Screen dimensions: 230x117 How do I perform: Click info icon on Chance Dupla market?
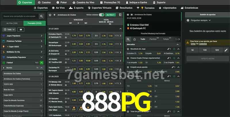click(x=174, y=58)
